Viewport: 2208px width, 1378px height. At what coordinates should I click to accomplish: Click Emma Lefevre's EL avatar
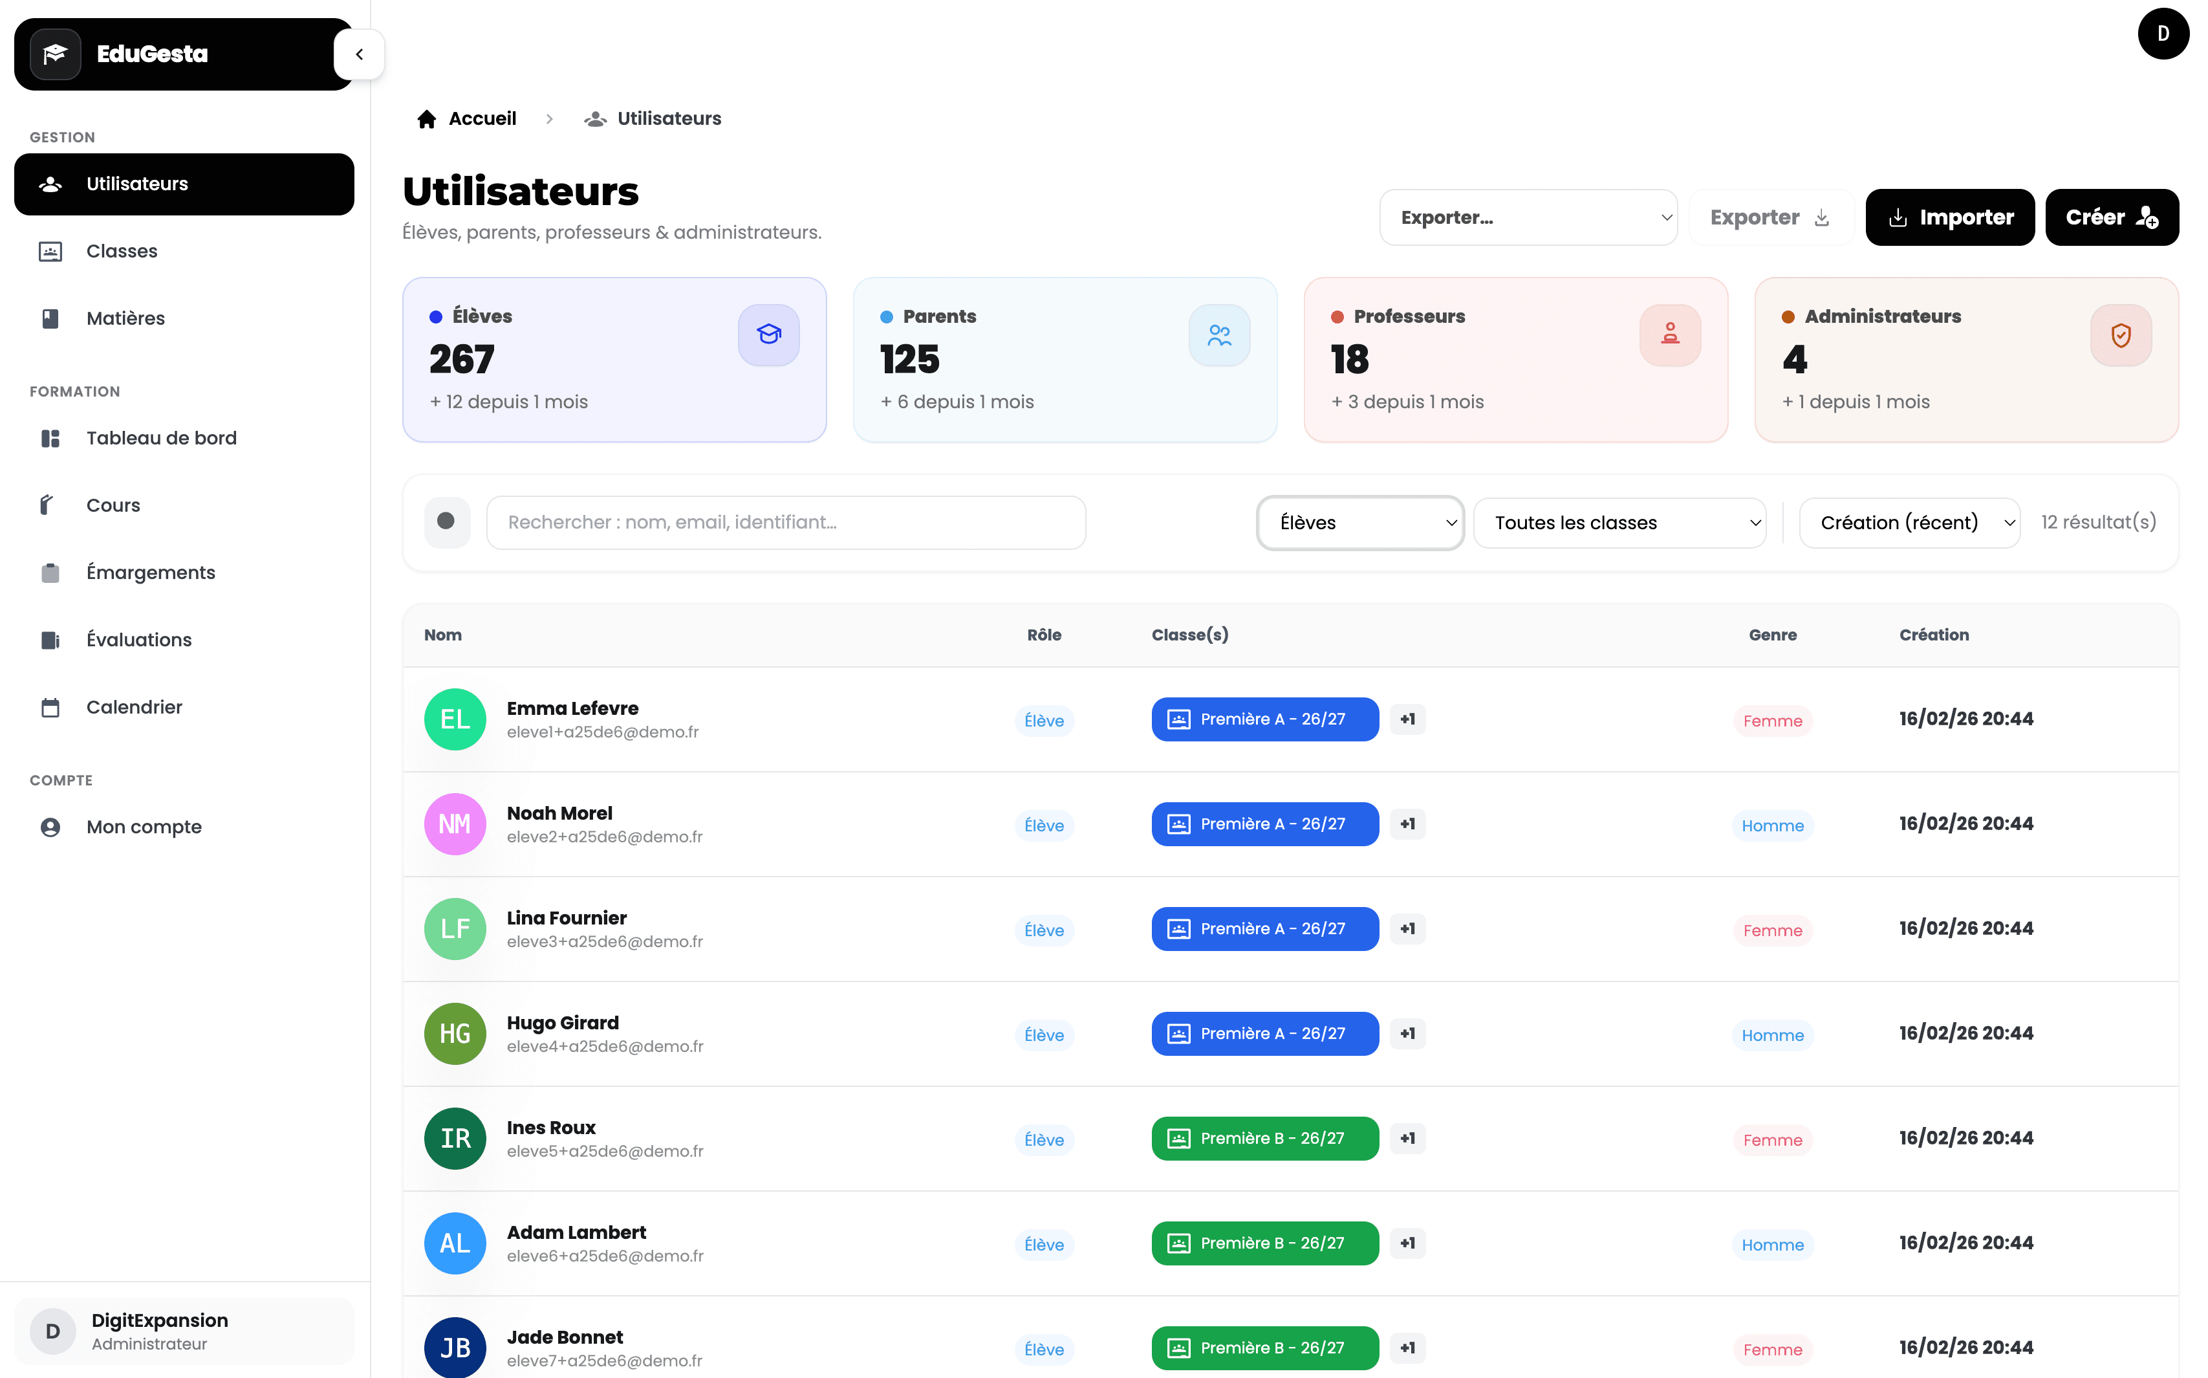(x=455, y=719)
